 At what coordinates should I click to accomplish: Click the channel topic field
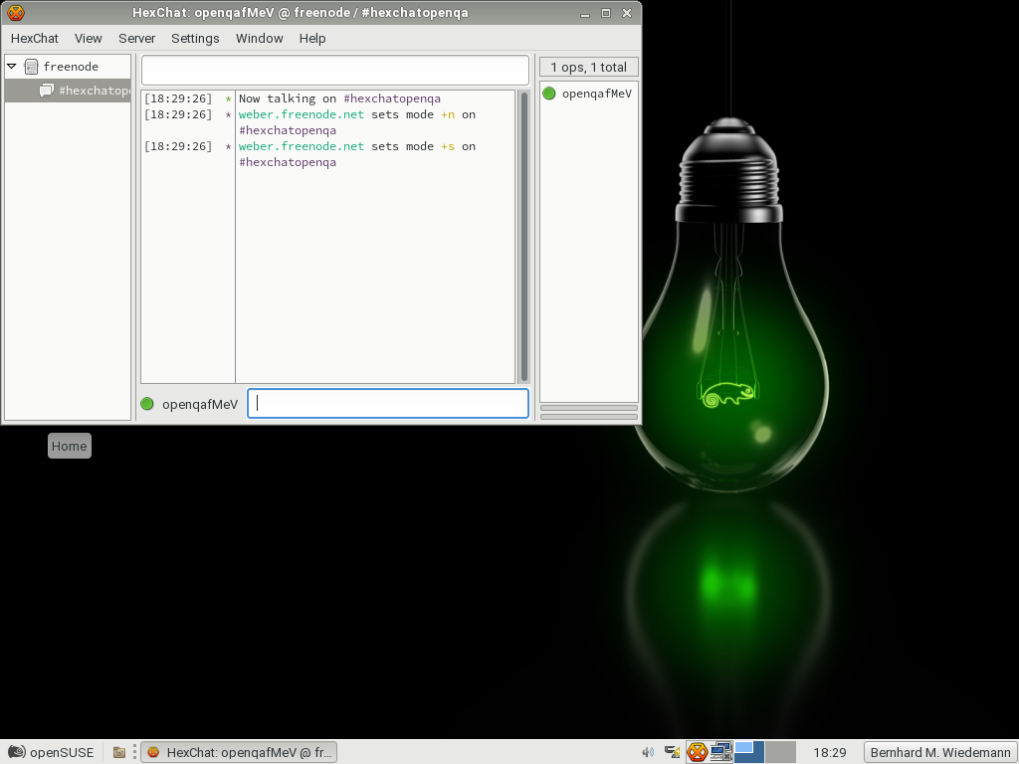[x=334, y=70]
